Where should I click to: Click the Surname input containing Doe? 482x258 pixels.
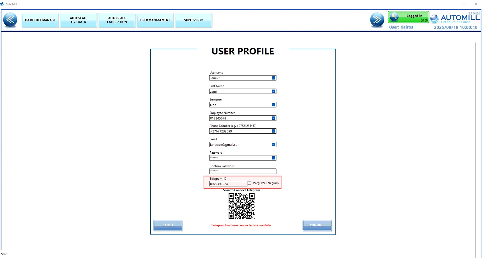pyautogui.click(x=243, y=105)
